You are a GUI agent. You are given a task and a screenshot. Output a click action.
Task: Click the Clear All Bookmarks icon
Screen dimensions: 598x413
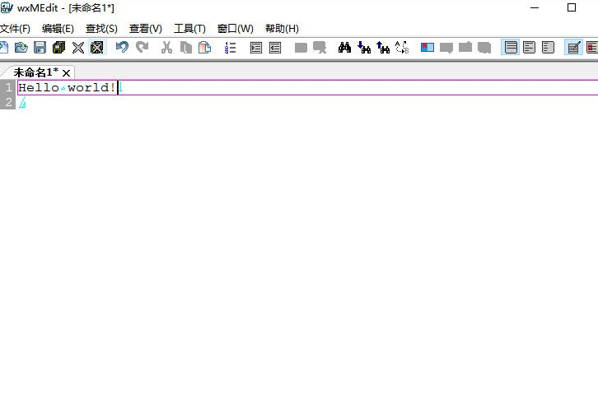tap(484, 48)
